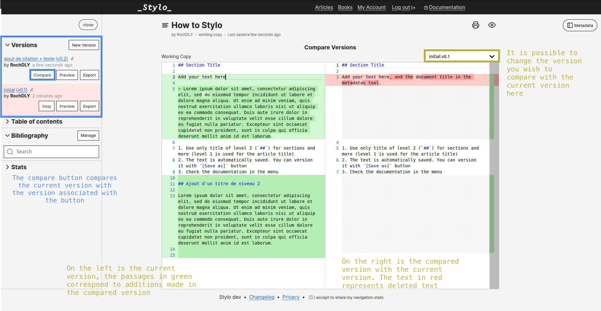Click Manage in Bibliography

88,136
